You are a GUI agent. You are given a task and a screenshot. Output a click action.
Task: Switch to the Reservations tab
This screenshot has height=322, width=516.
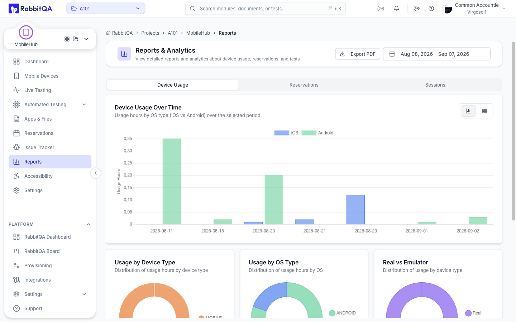click(x=304, y=85)
